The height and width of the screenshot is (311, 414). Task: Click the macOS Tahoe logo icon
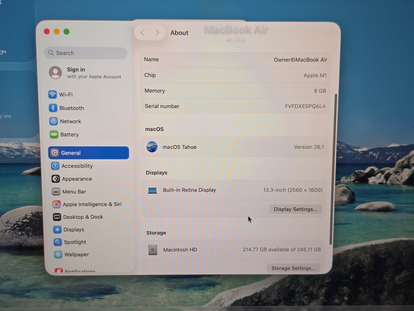[152, 147]
